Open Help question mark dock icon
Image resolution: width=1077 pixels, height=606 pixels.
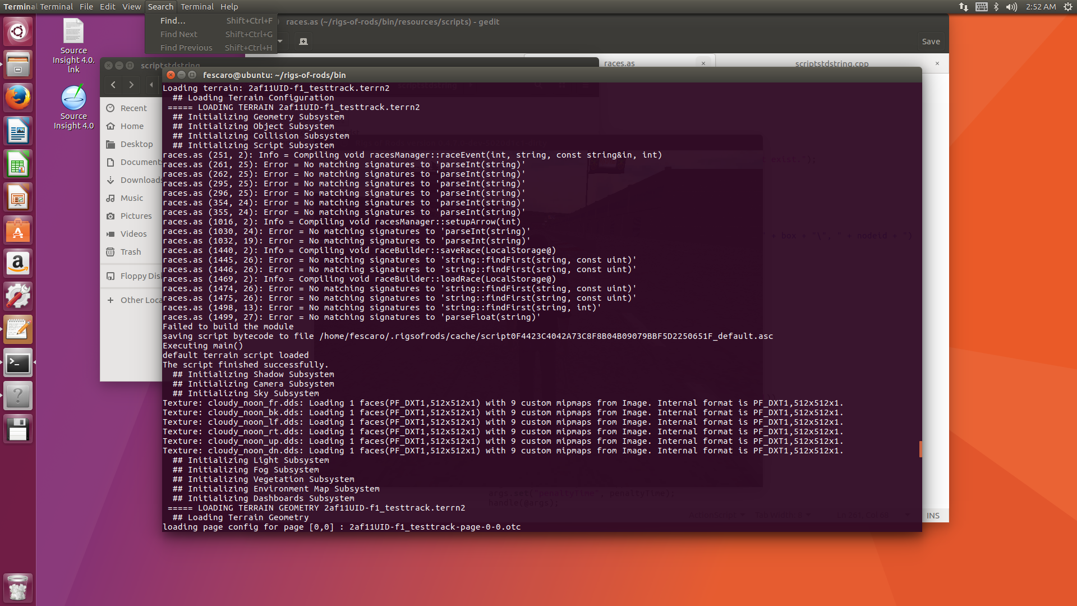tap(18, 396)
